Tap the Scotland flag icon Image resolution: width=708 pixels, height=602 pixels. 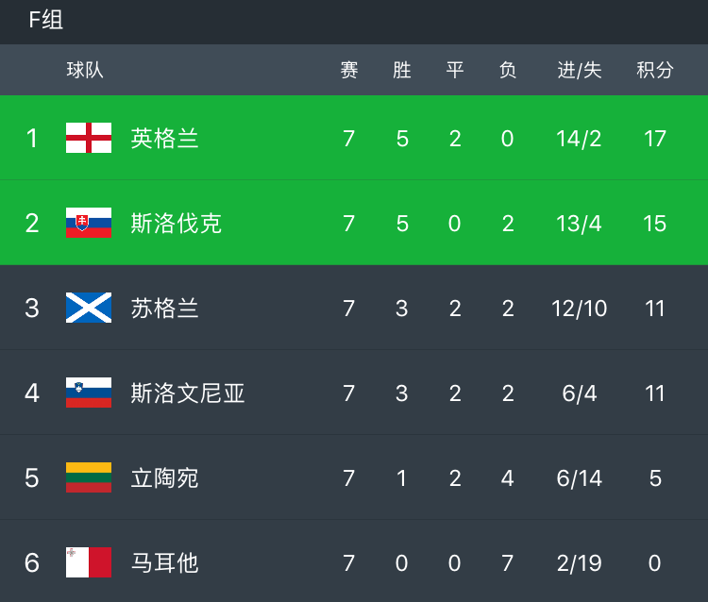tap(89, 308)
